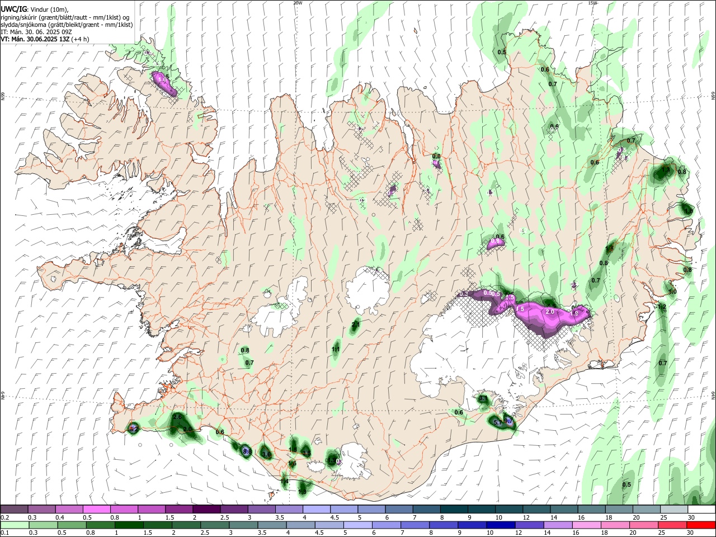Click the dark mauve snow-scale swatch labeled 0.2
The image size is (716, 537).
click(x=13, y=509)
